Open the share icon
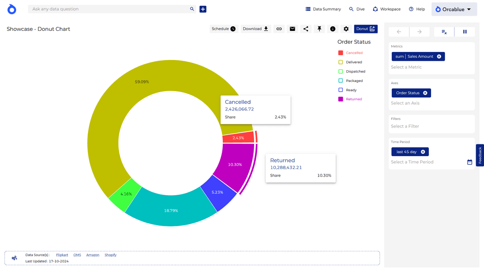The width and height of the screenshot is (484, 272). pos(306,29)
